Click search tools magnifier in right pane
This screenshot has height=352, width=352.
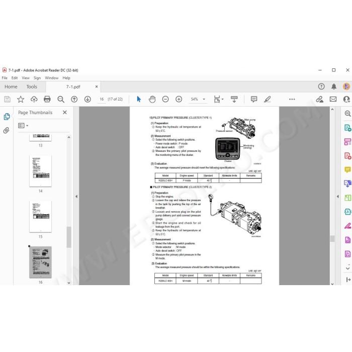[347, 113]
